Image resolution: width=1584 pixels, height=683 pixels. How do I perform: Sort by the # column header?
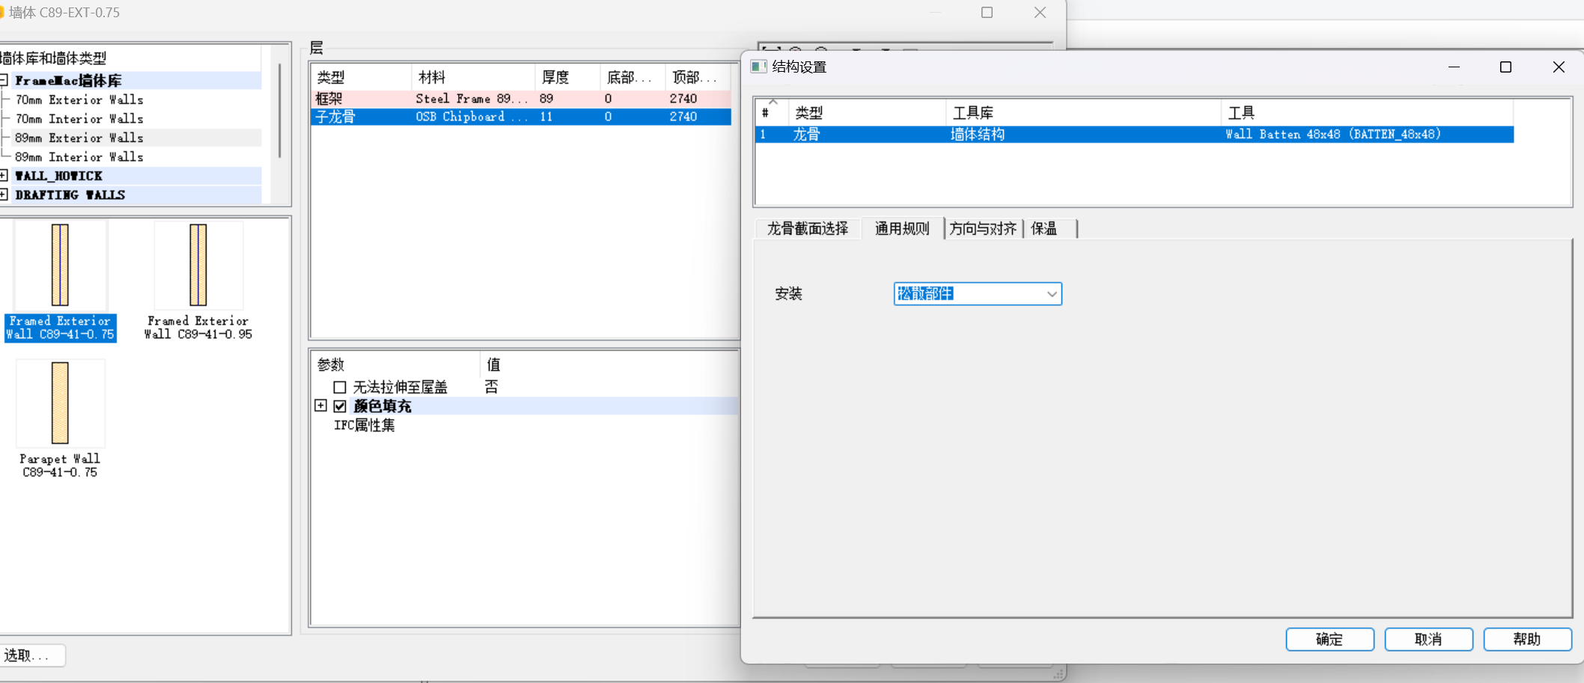pos(772,113)
